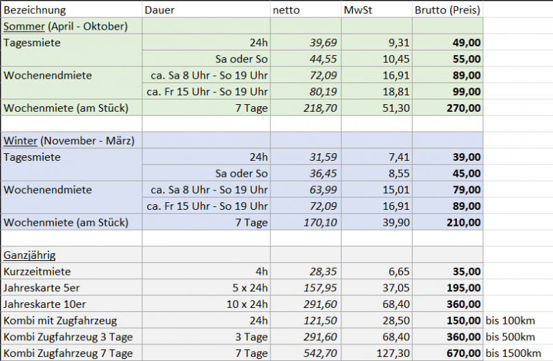Viewport: 553px width, 361px height.
Task: Select the "MwSt" header cell
Action: (x=357, y=10)
